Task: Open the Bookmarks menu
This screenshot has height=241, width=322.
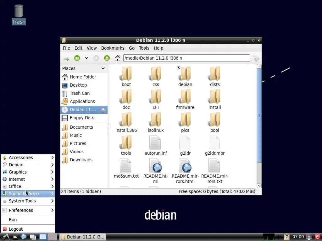Action: [x=113, y=48]
